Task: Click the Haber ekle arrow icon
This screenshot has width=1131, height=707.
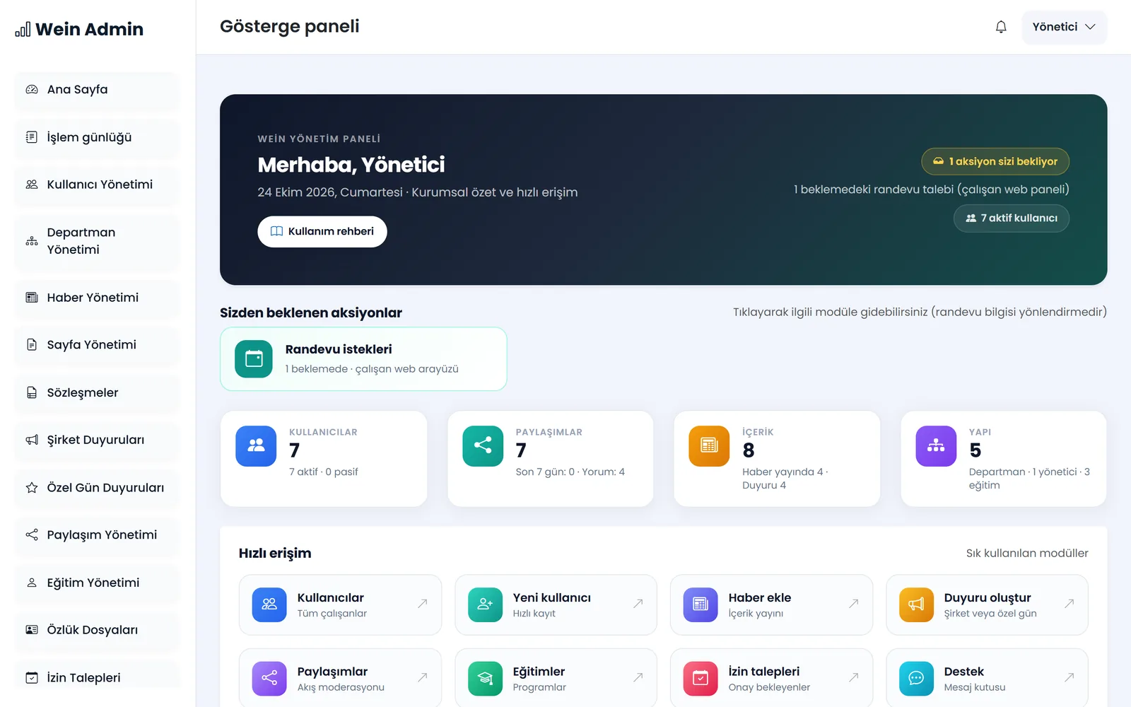Action: (x=854, y=604)
